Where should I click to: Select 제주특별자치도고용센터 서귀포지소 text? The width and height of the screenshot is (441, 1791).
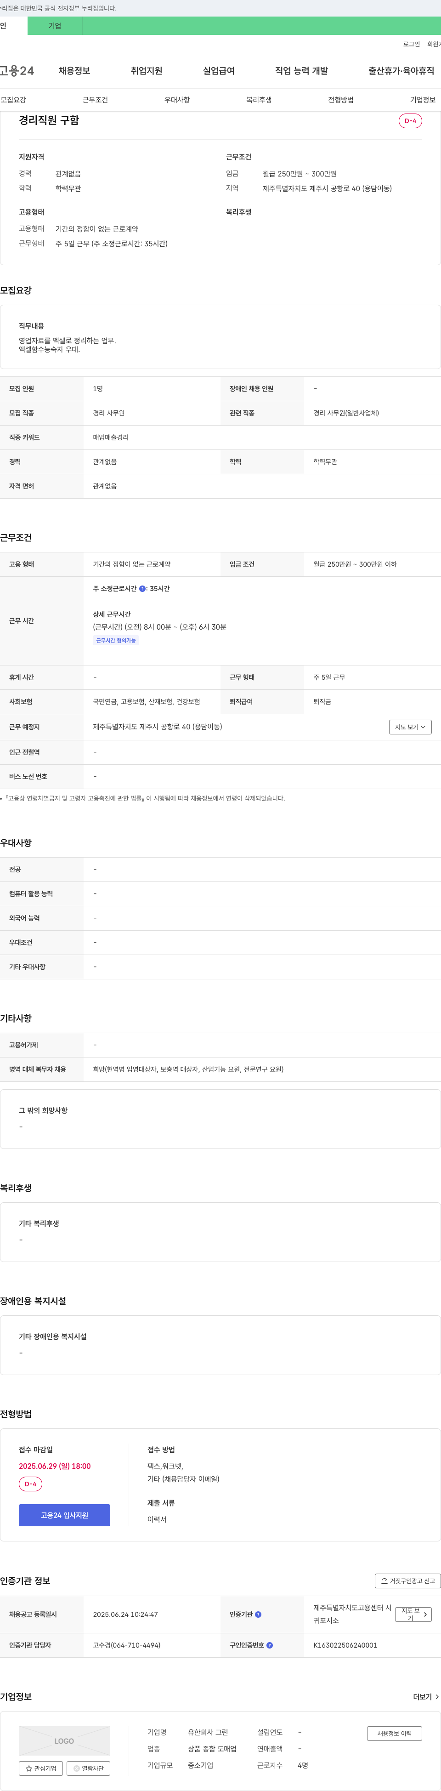point(352,1615)
